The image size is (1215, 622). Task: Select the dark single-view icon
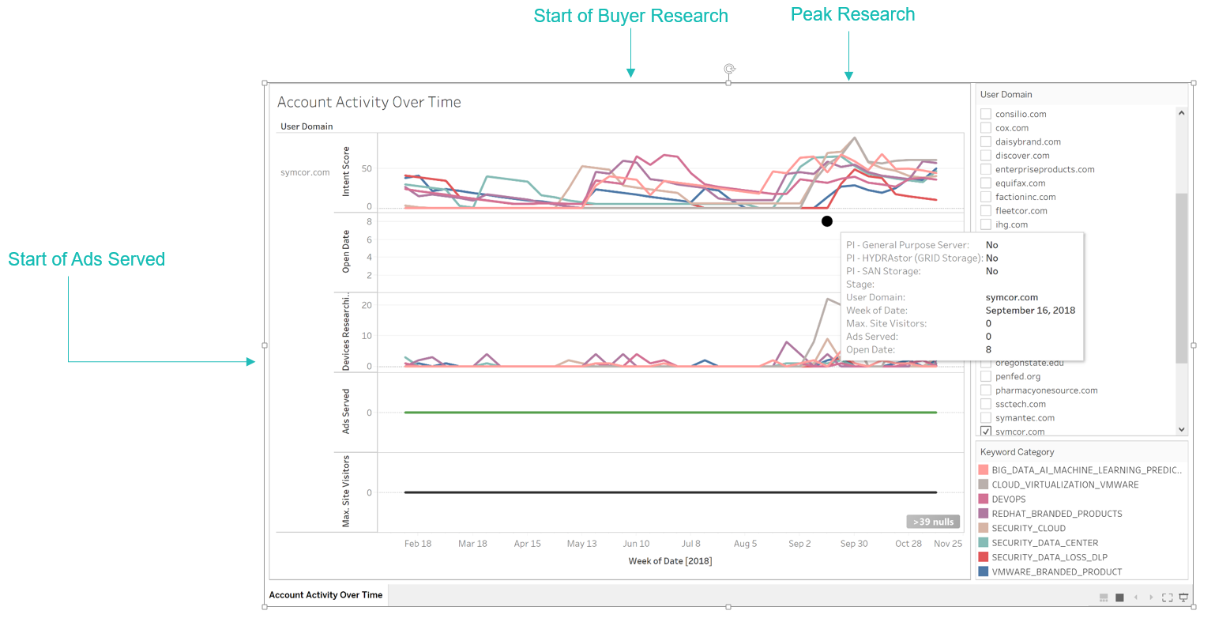coord(1119,597)
